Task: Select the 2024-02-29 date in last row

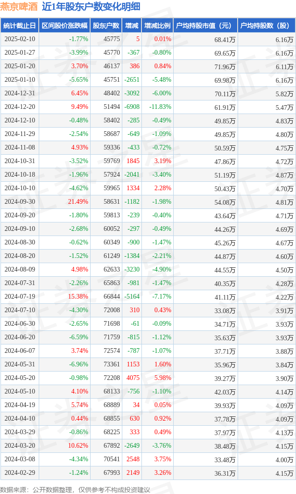Action: (x=20, y=473)
